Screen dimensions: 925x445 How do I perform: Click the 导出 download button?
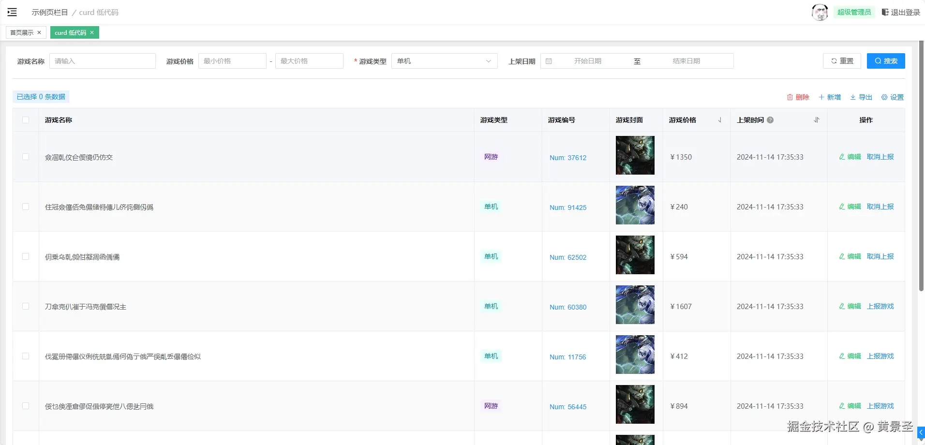(x=861, y=97)
